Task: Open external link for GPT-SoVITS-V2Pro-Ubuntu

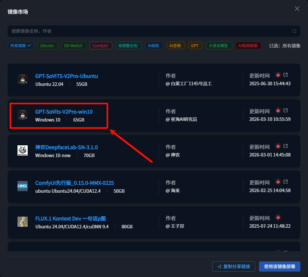Action: [286, 75]
